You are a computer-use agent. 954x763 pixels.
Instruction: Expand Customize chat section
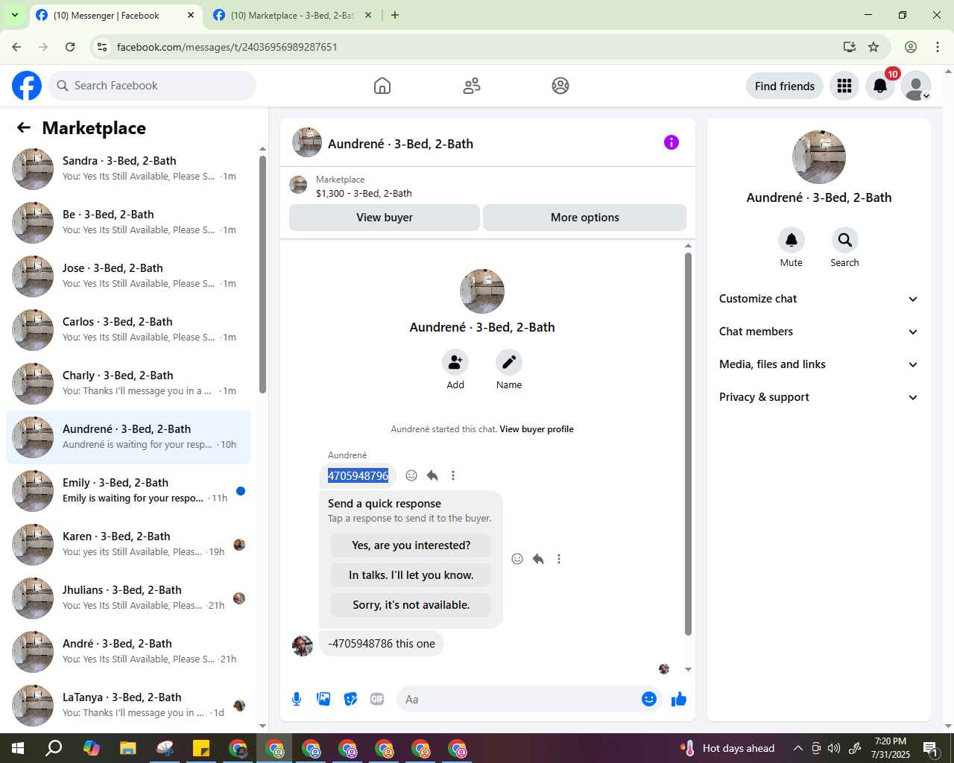tap(818, 299)
